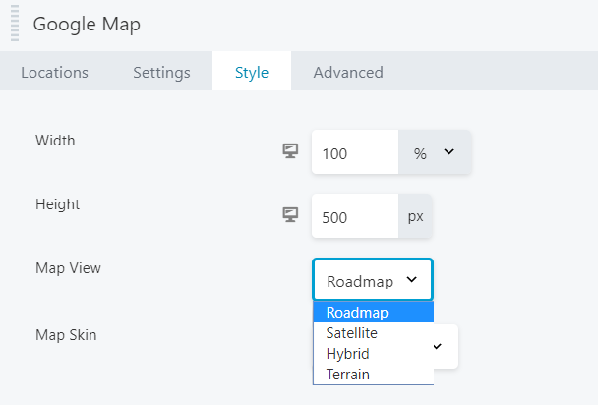Expand the Map Skin dropdown arrow

(438, 346)
